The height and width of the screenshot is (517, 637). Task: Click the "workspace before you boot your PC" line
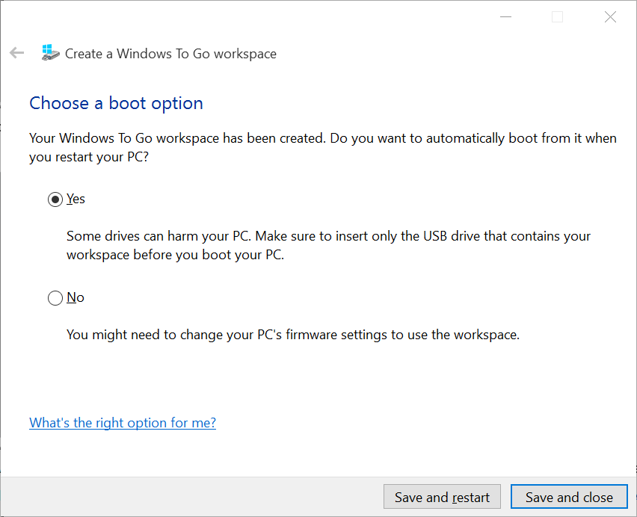pyautogui.click(x=176, y=254)
